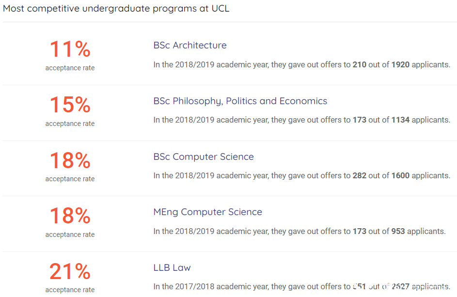Click the 18% figure beside BSc Computer Science

(70, 160)
